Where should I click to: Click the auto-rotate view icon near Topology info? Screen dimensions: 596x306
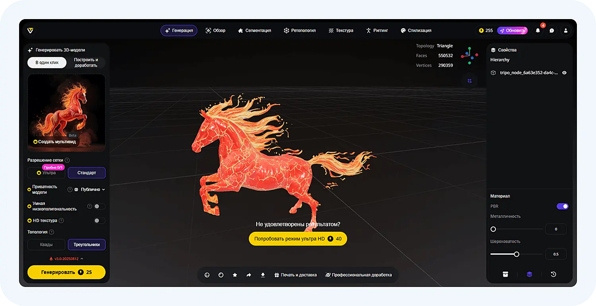coord(469,81)
